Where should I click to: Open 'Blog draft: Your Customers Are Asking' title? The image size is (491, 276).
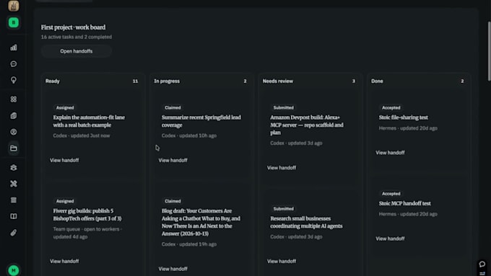tap(201, 222)
